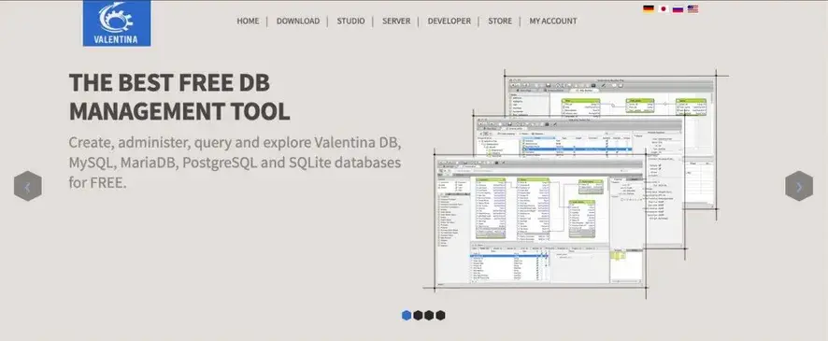Visit the STORE page

click(500, 21)
